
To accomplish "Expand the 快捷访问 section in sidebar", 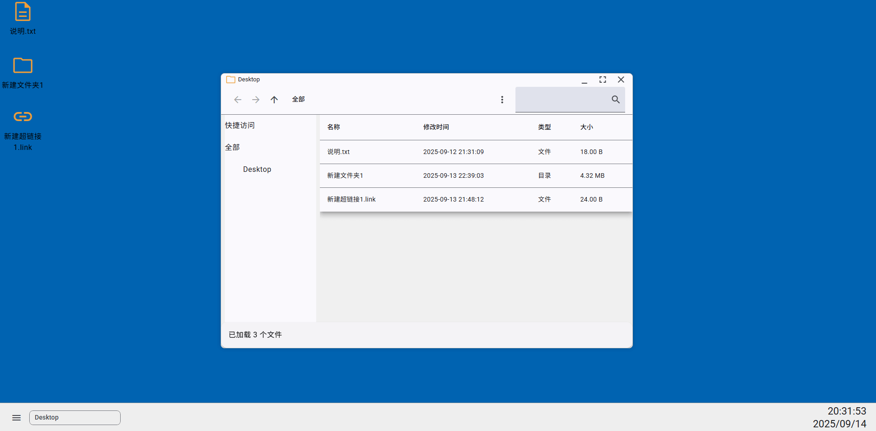I will pyautogui.click(x=239, y=125).
